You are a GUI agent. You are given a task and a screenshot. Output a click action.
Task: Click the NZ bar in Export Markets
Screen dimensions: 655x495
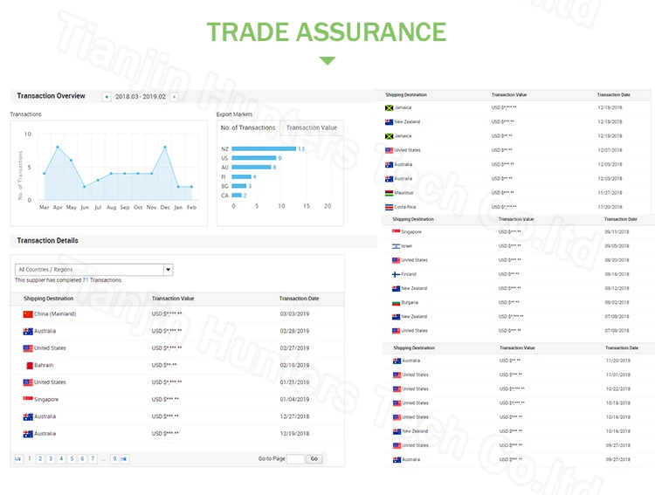(x=264, y=149)
